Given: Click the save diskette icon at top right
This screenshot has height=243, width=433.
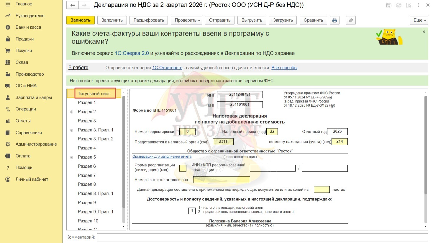Looking at the screenshot, I should [x=389, y=5].
